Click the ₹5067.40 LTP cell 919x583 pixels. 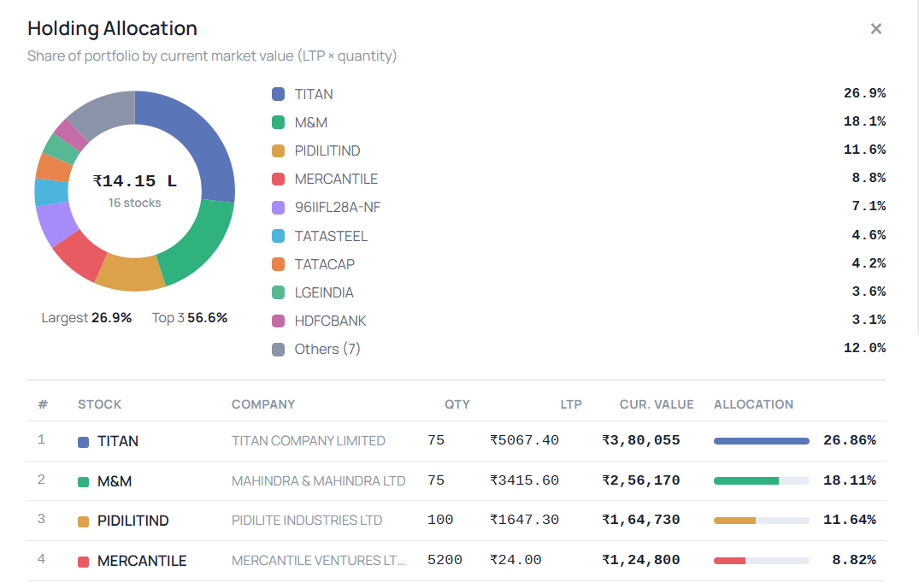[525, 440]
